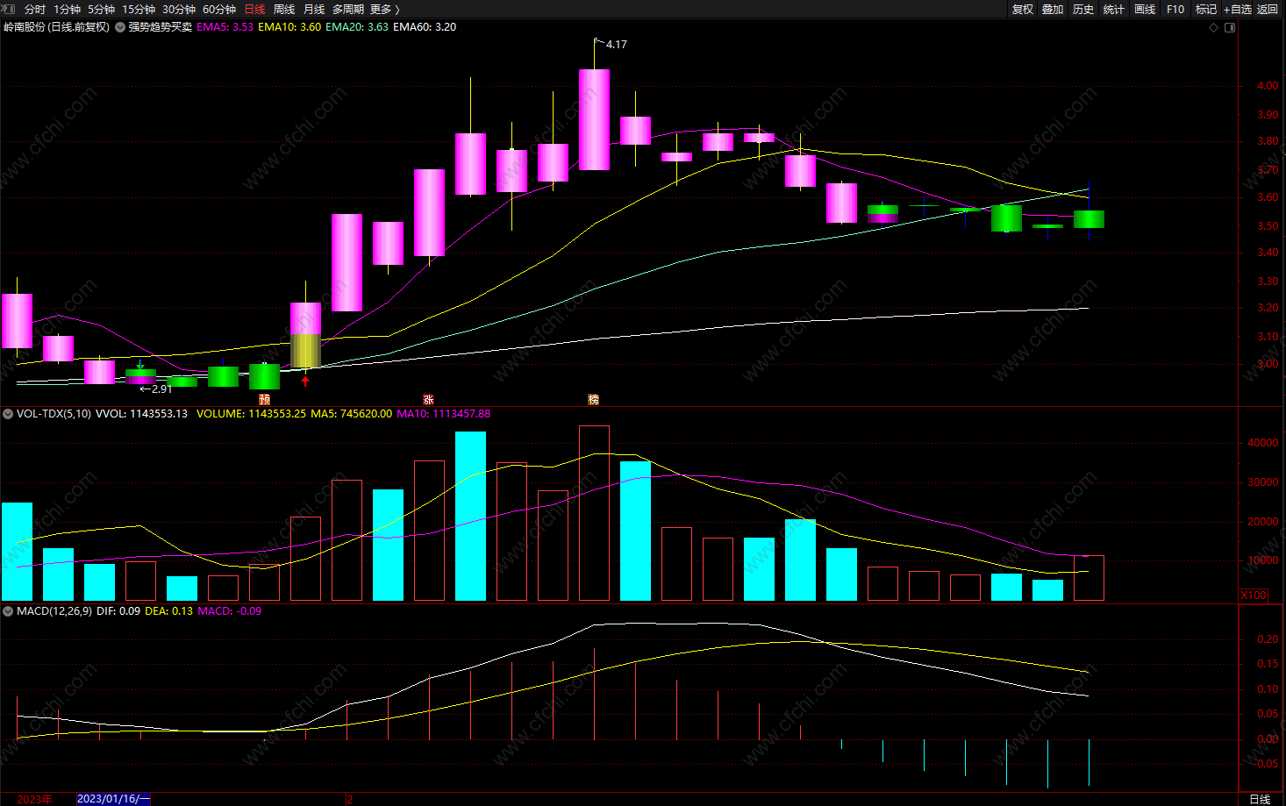Open the F10 company info button
Screen dimensions: 1286x806
(1175, 9)
